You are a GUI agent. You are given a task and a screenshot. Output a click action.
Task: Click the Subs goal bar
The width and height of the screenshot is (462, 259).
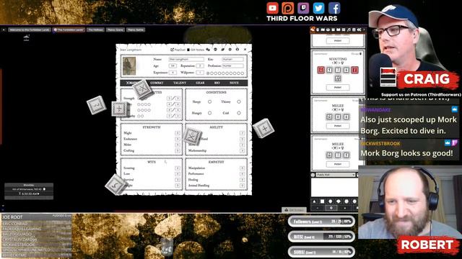tap(321, 252)
